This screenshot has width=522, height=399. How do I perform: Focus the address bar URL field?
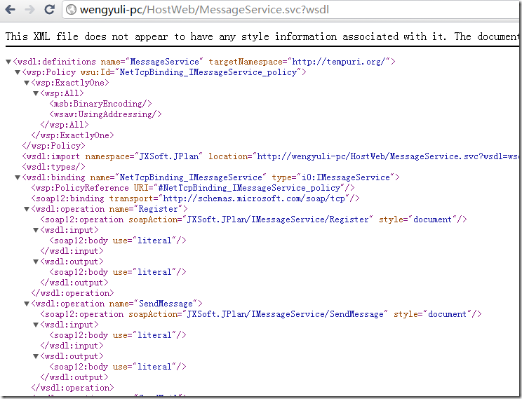(281, 11)
